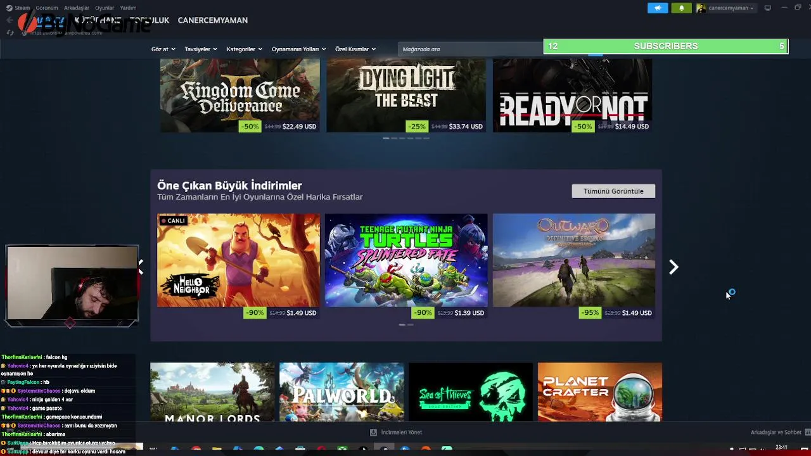The width and height of the screenshot is (811, 456).
Task: Click the user avatar picture
Action: coord(701,8)
